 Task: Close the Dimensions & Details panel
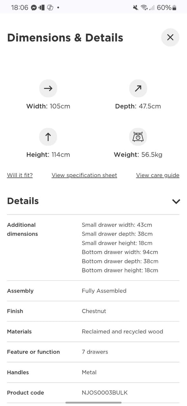coord(170,38)
